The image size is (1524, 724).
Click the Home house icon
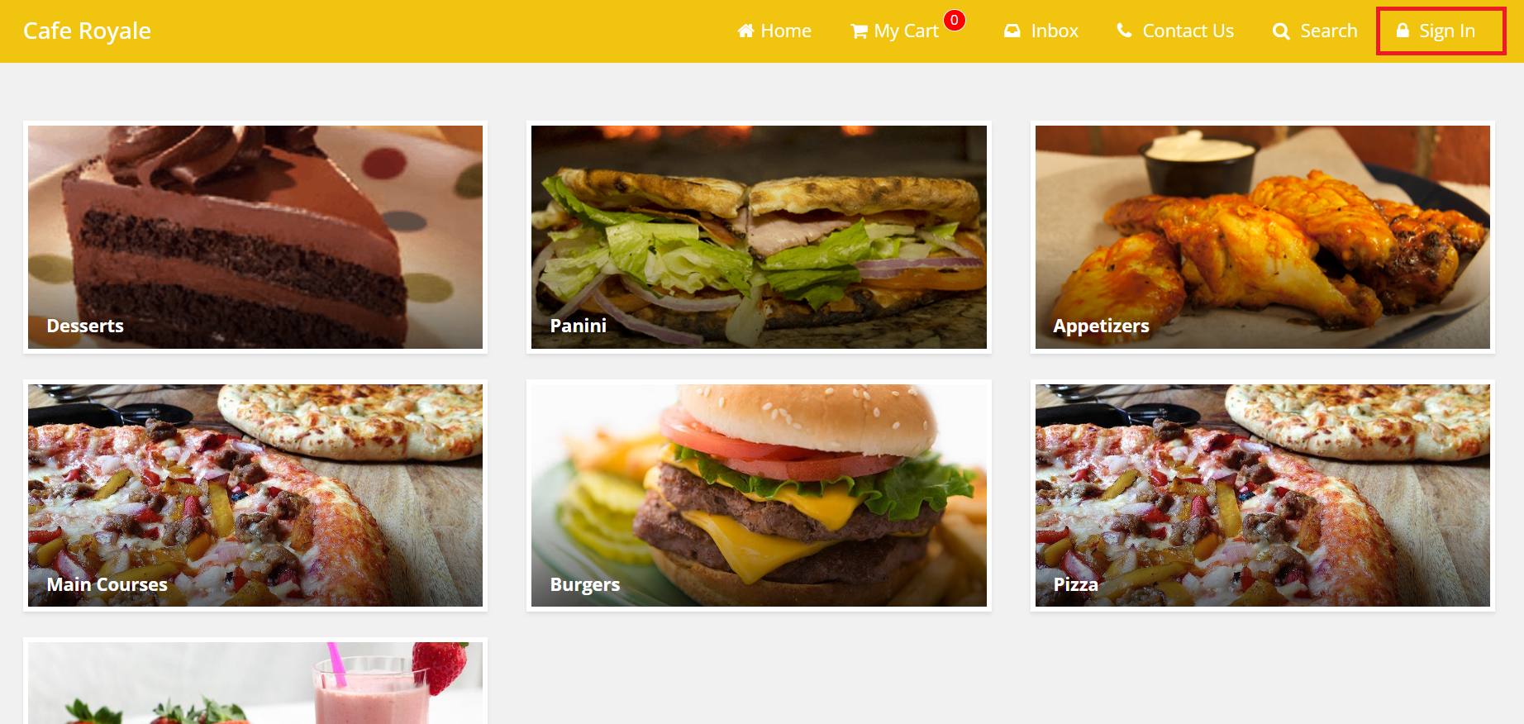745,31
